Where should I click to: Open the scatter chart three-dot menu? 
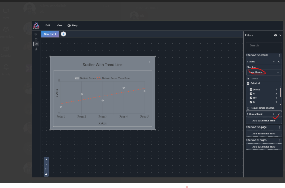tap(150, 62)
